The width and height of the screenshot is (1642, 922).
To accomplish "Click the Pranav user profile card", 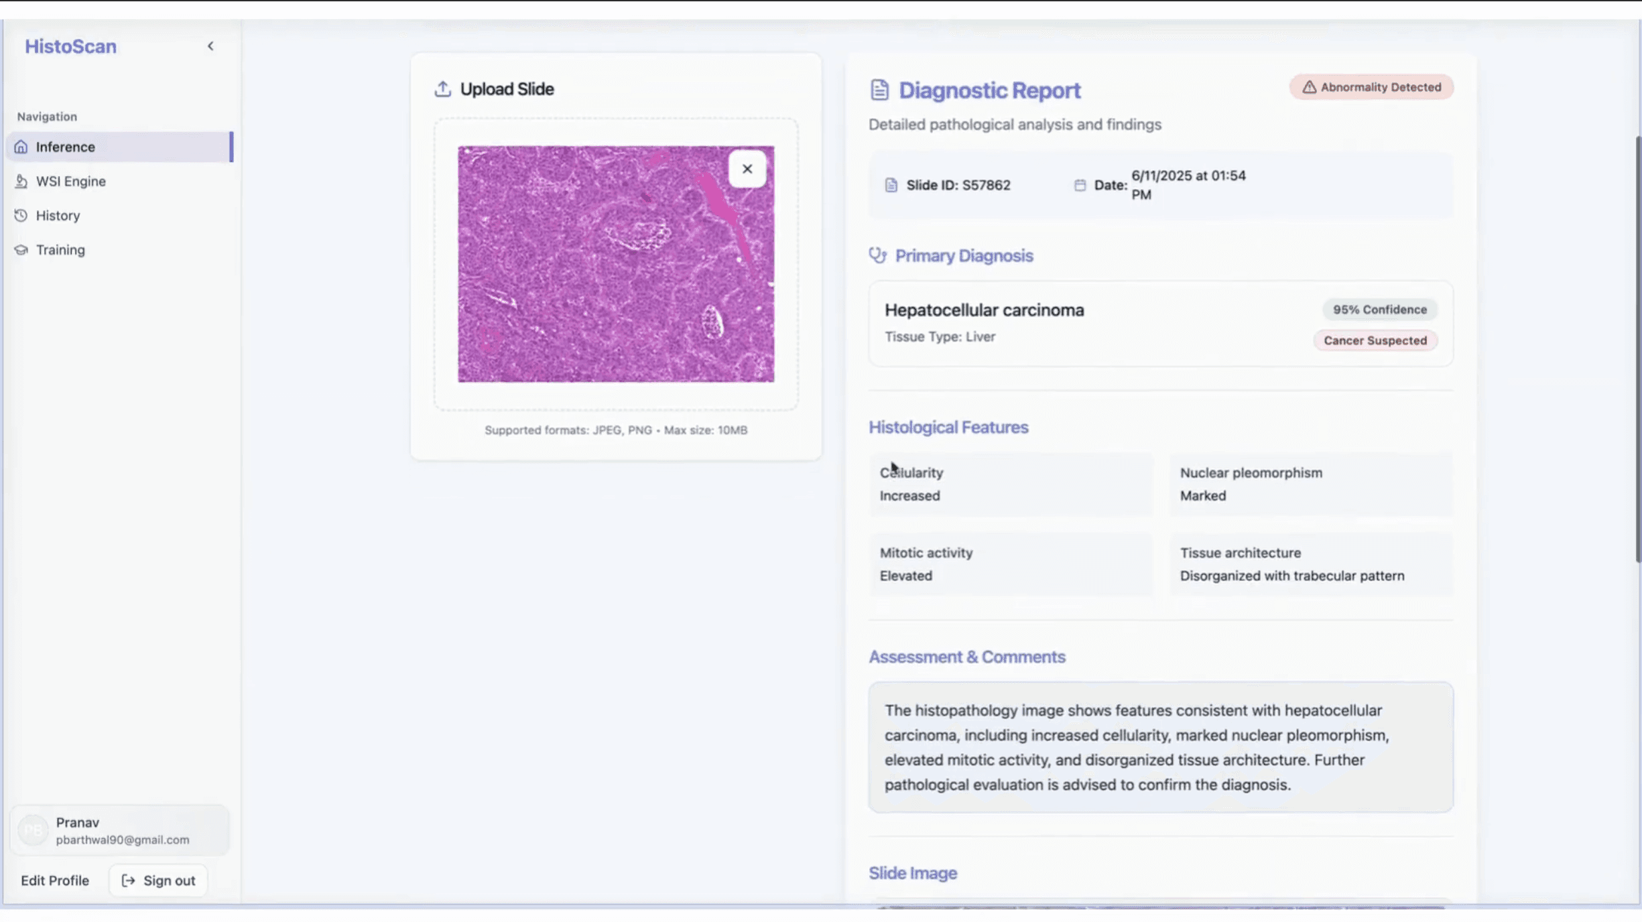I will (121, 830).
